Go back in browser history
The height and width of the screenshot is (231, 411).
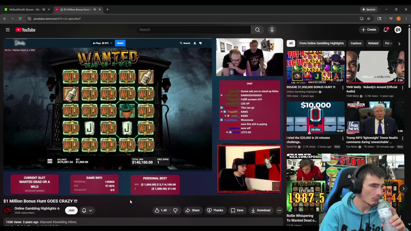[5, 19]
